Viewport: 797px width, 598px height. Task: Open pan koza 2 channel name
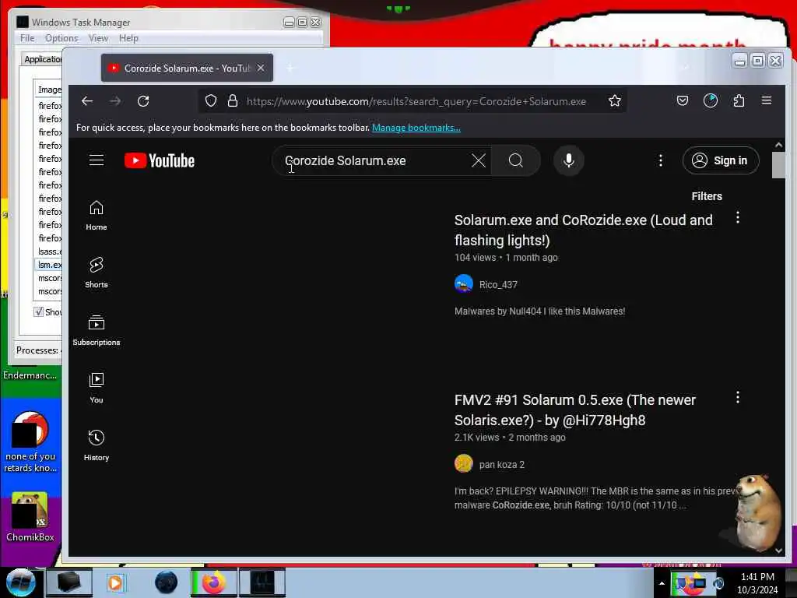click(502, 464)
